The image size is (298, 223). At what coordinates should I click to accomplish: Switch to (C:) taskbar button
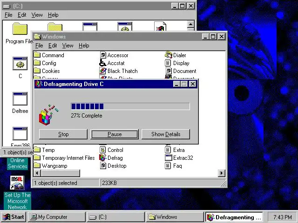pyautogui.click(x=116, y=217)
